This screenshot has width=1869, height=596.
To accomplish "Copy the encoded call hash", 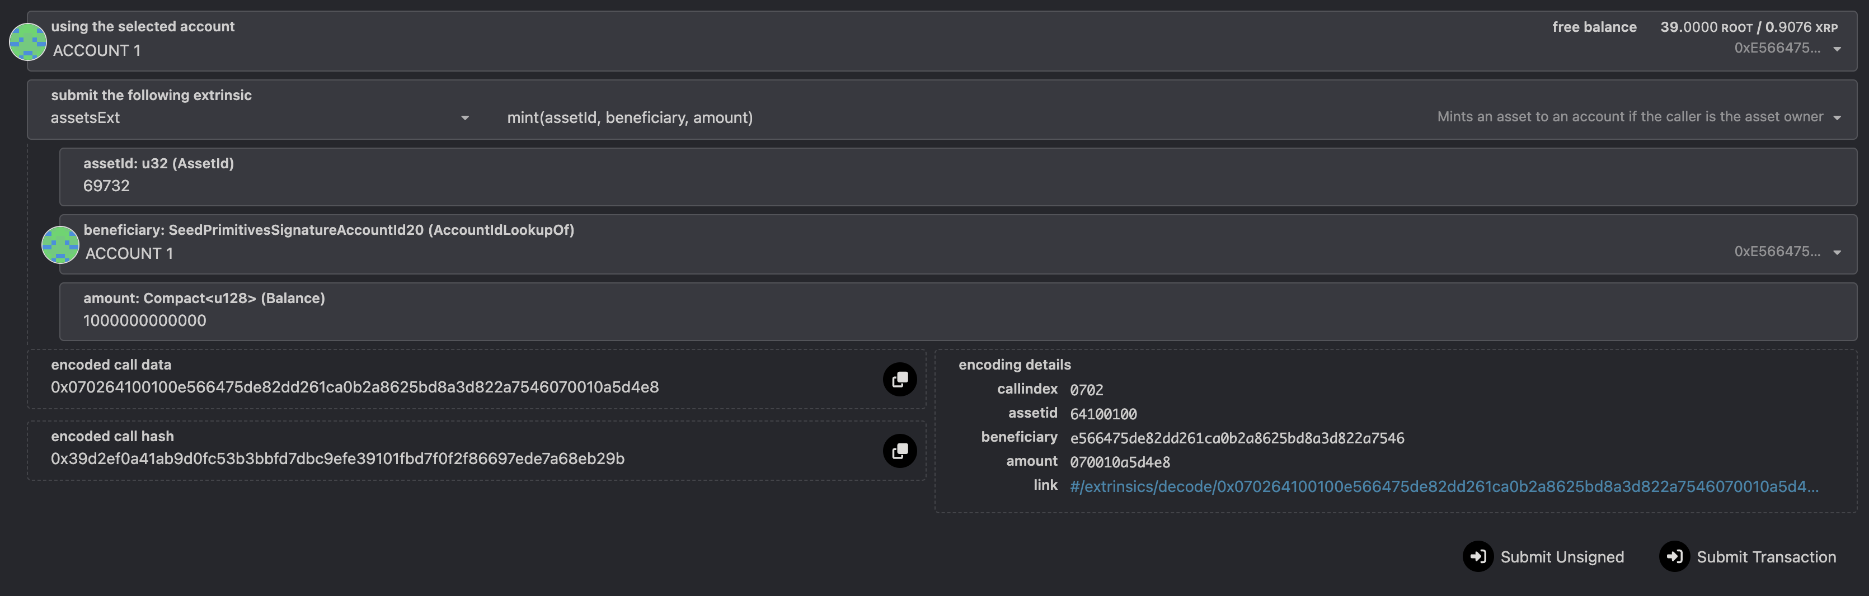I will (899, 451).
